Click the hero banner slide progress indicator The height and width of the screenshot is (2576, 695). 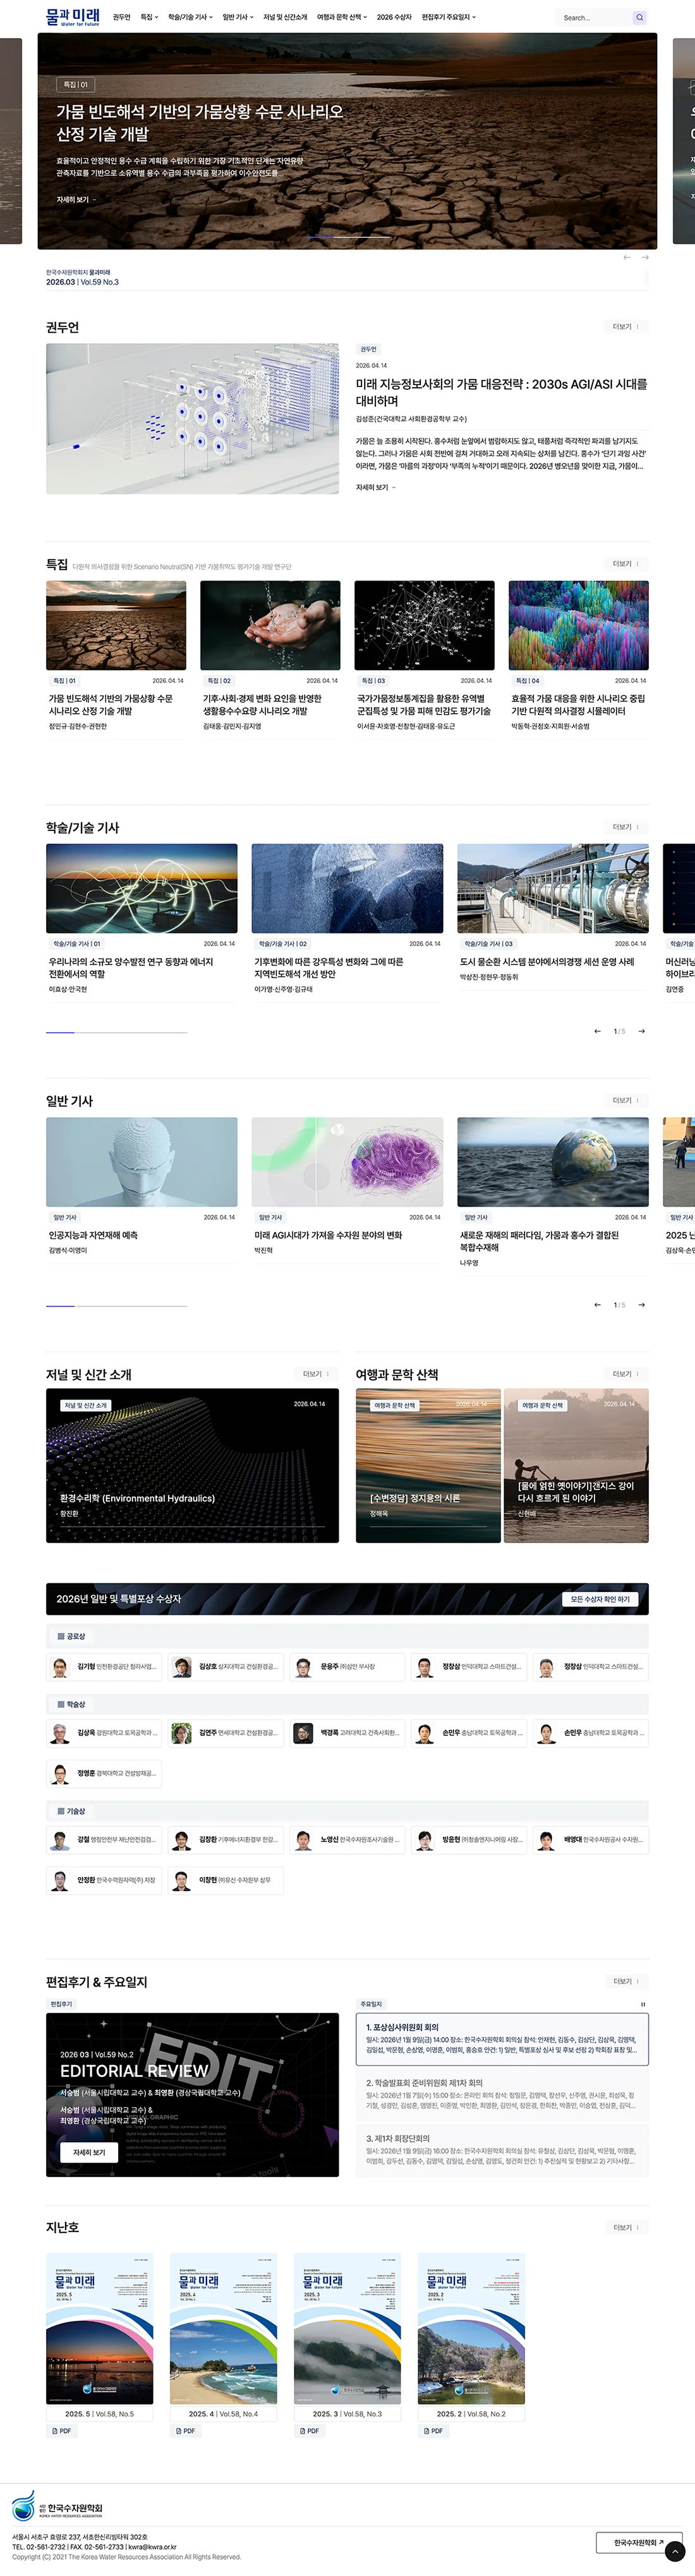tap(347, 237)
